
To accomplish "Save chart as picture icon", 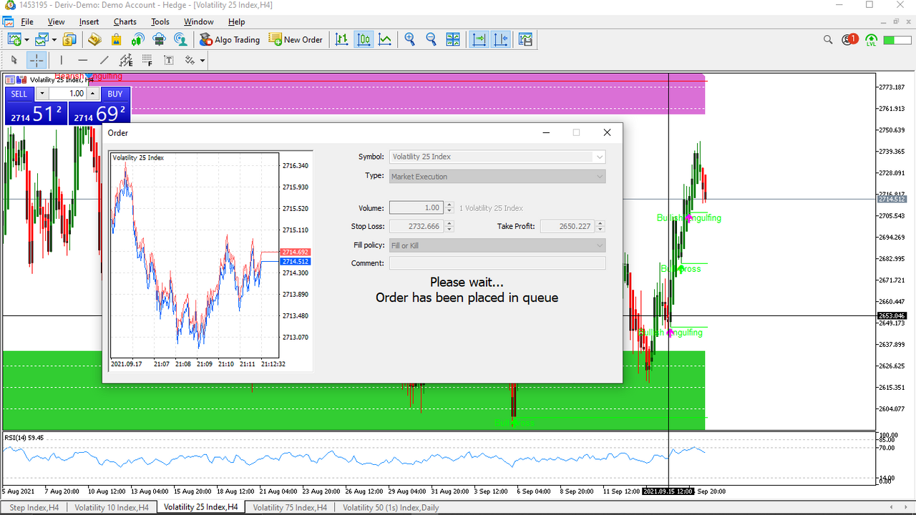I will pos(526,39).
